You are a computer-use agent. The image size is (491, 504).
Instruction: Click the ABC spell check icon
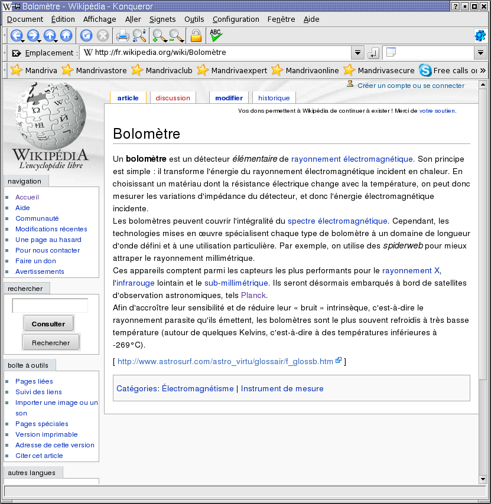click(216, 35)
